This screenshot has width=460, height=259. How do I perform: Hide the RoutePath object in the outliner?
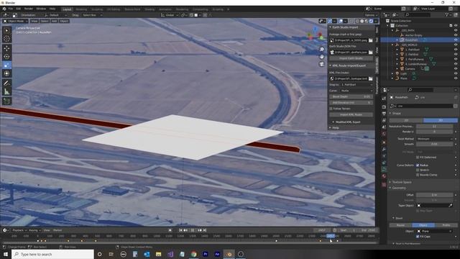click(456, 40)
